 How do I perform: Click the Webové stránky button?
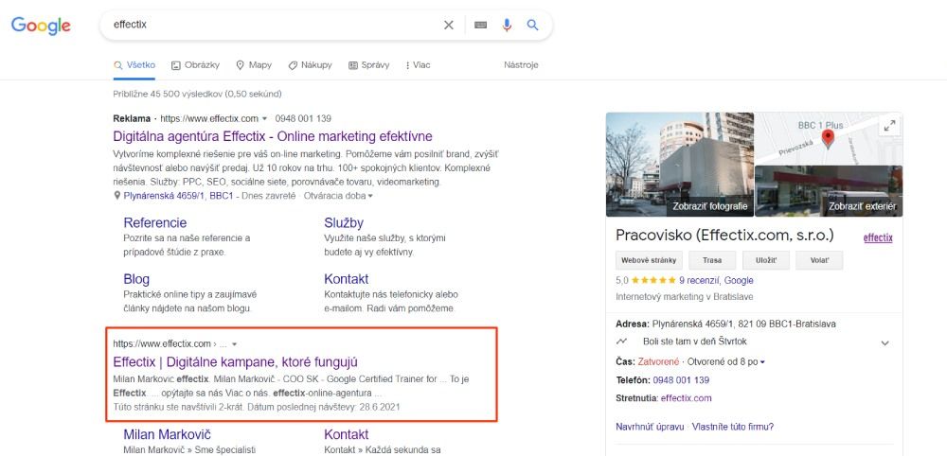click(649, 260)
